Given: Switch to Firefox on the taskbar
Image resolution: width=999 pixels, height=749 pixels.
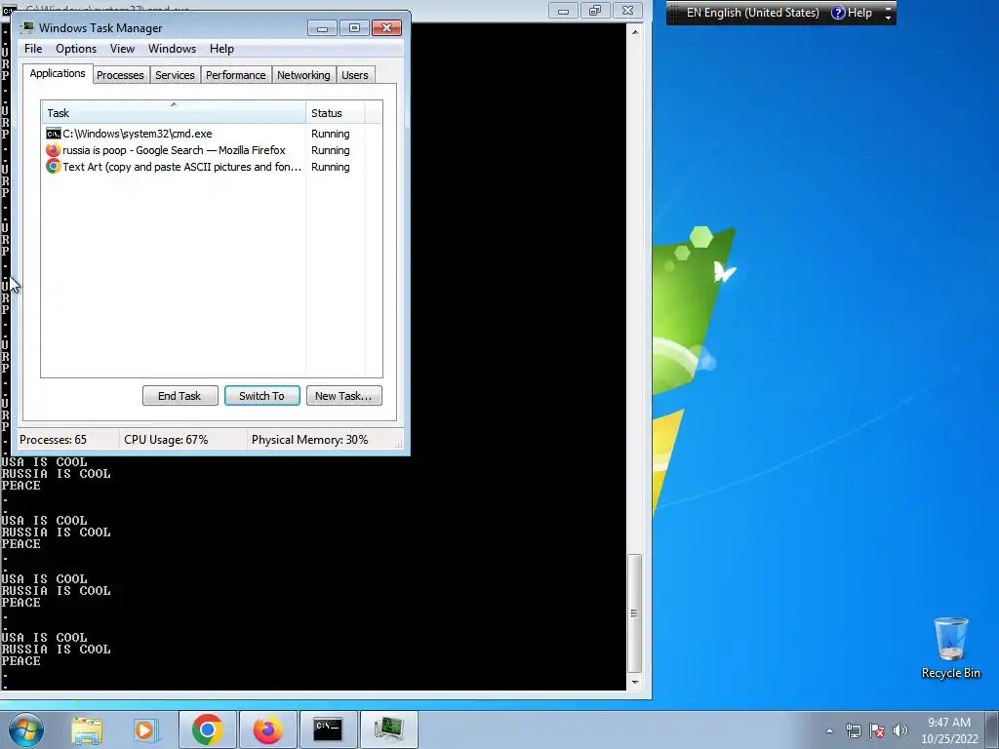Looking at the screenshot, I should coord(267,729).
